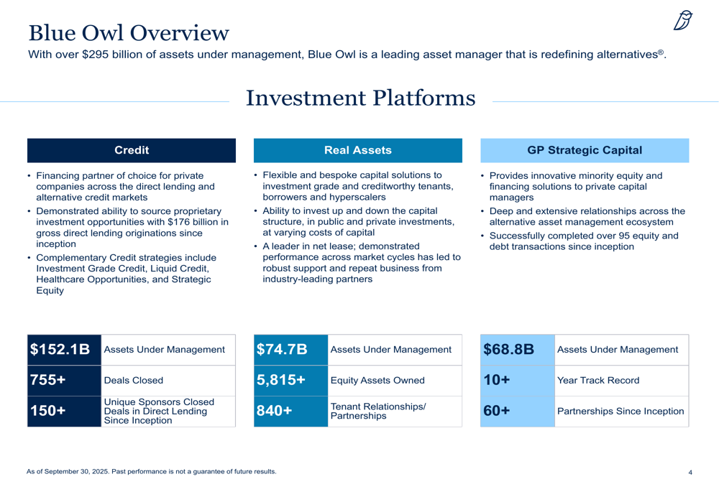Image resolution: width=719 pixels, height=492 pixels.
Task: Select the GP Strategic Capital header
Action: point(584,150)
